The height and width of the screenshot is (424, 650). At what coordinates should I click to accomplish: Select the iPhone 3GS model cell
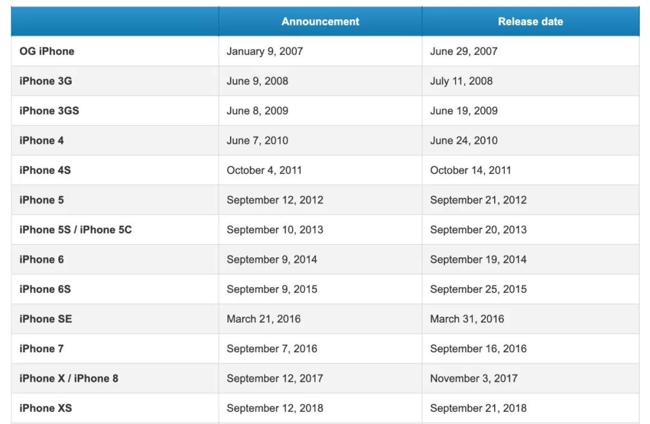49,111
